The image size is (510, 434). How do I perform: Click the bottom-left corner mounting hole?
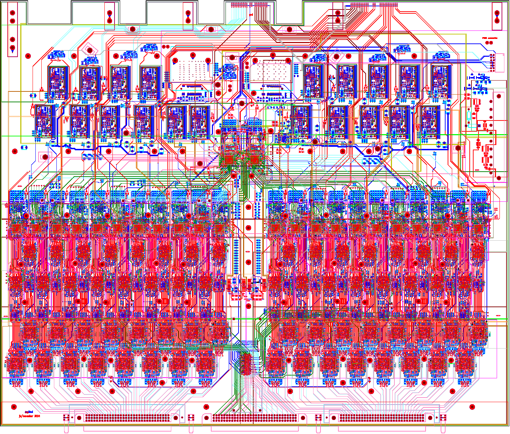point(14,407)
